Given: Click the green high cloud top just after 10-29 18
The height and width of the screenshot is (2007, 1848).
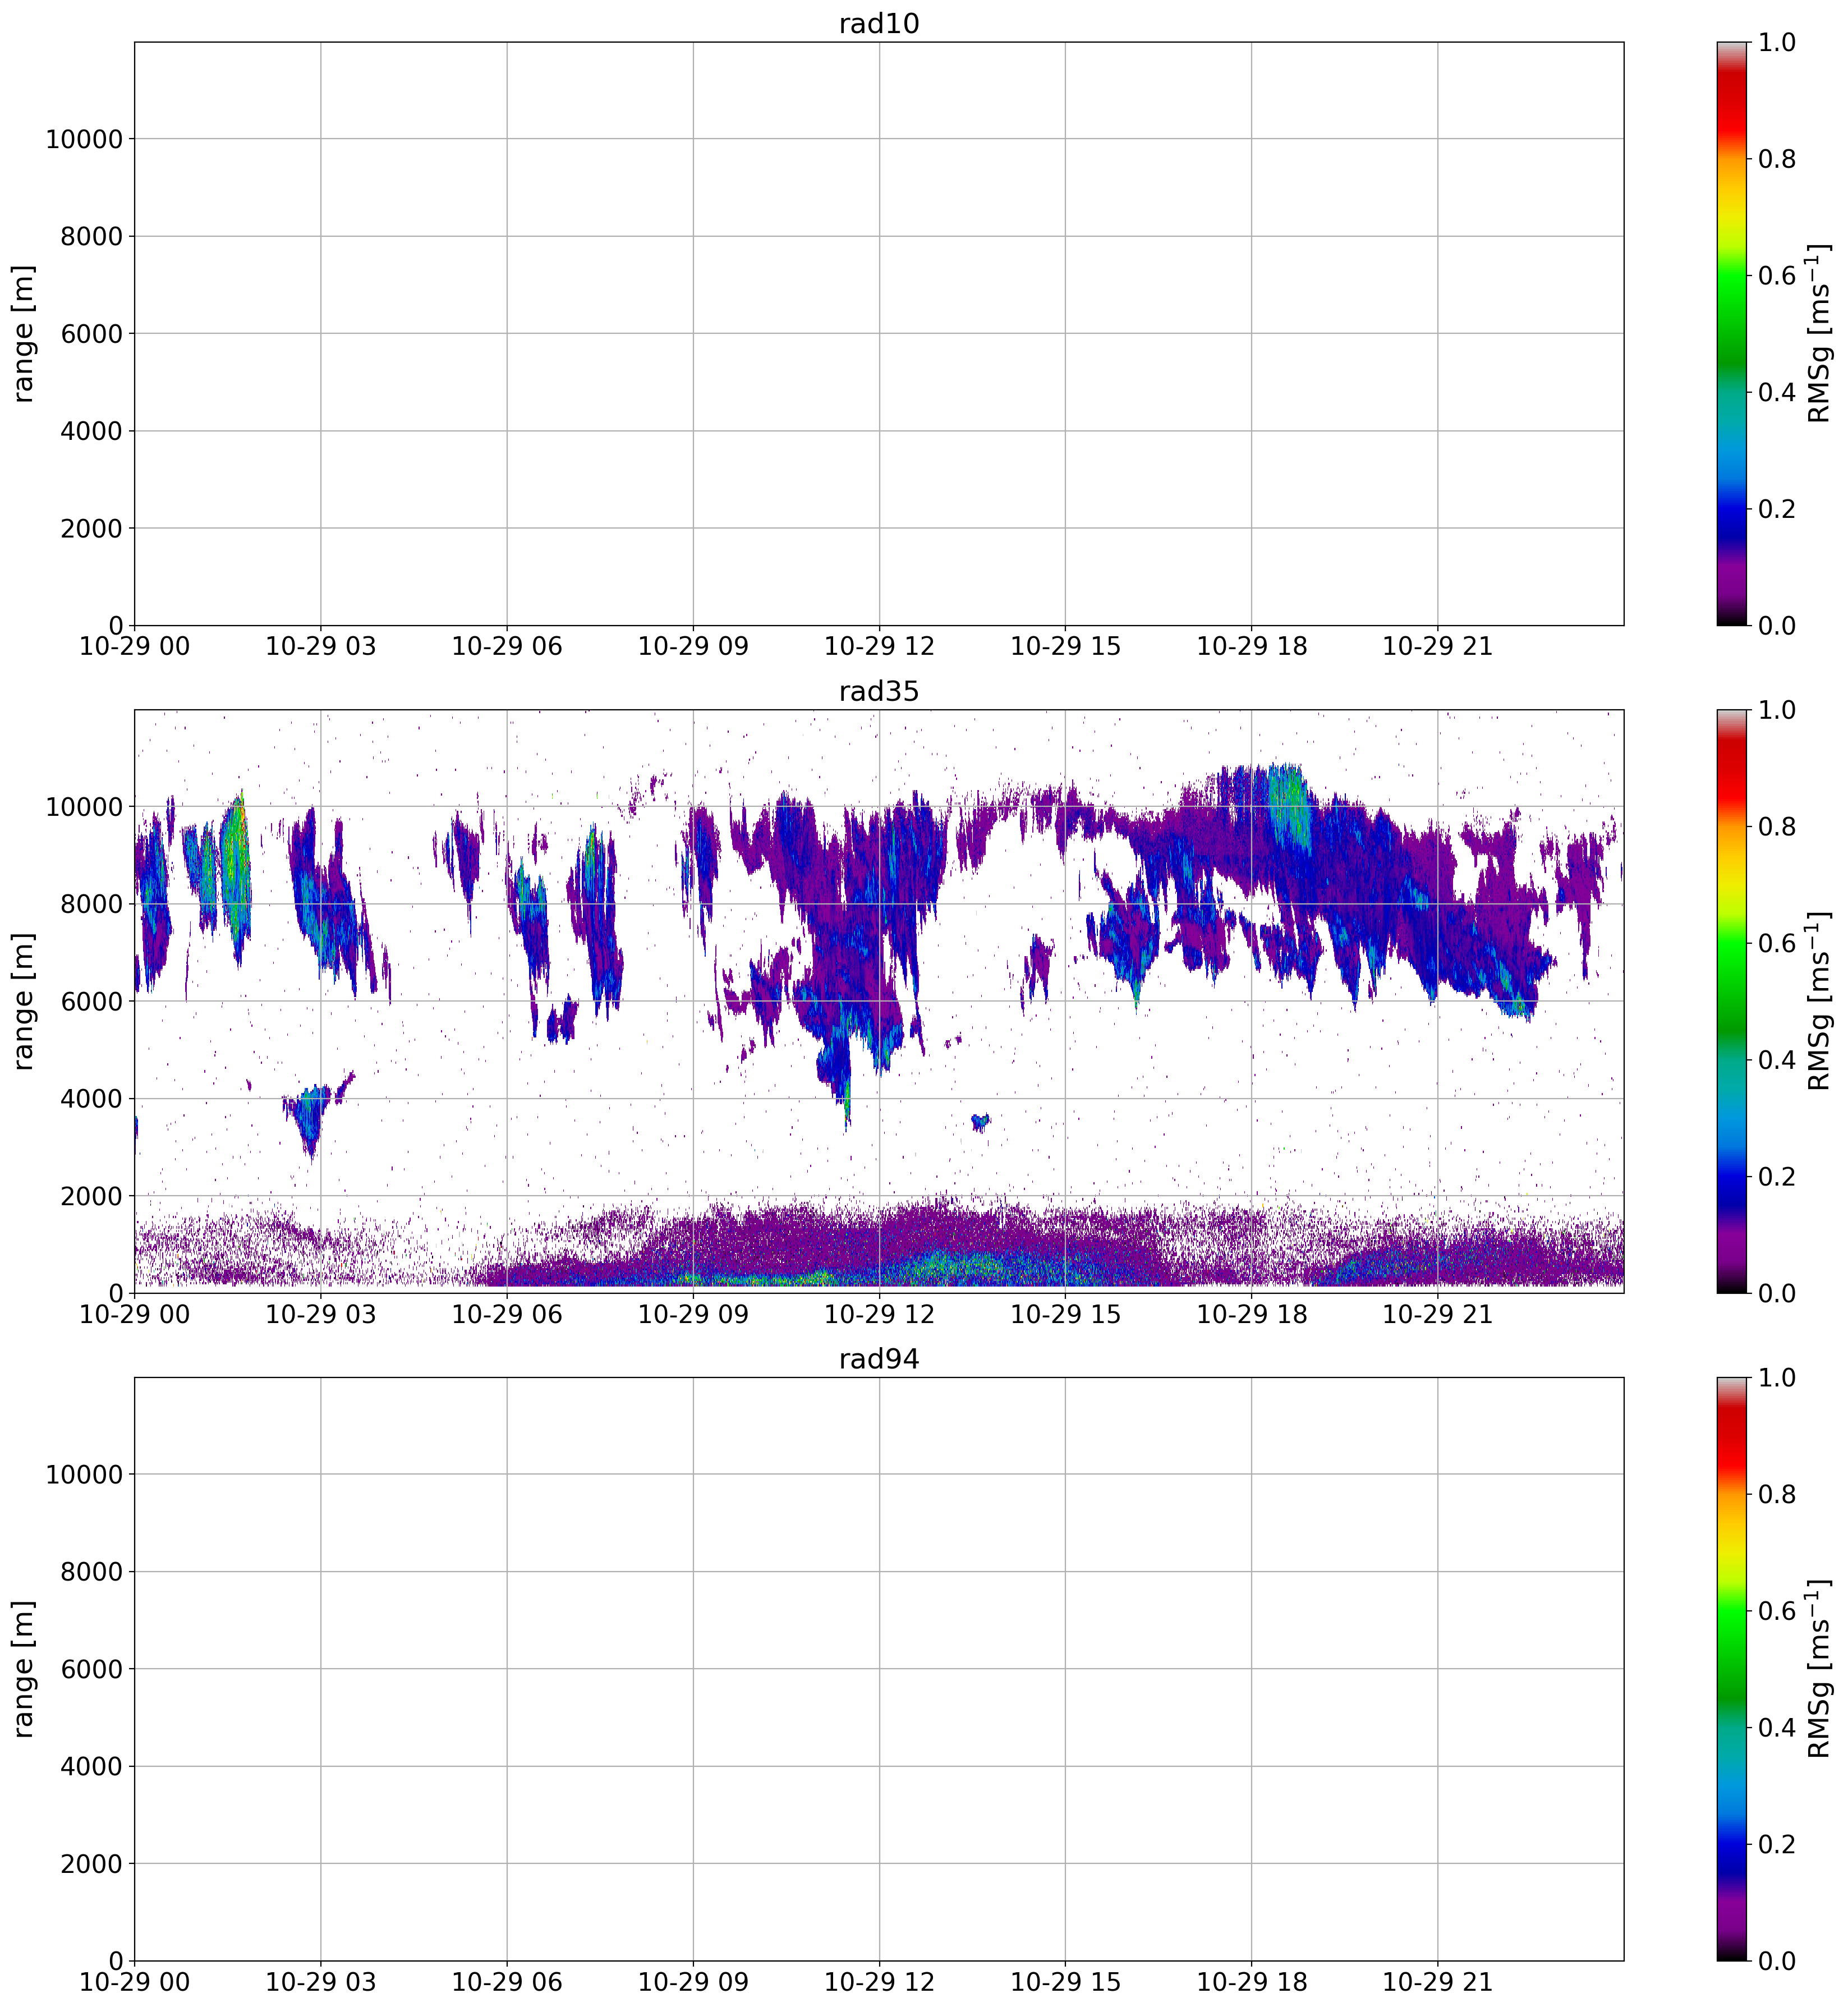Looking at the screenshot, I should [x=1290, y=800].
